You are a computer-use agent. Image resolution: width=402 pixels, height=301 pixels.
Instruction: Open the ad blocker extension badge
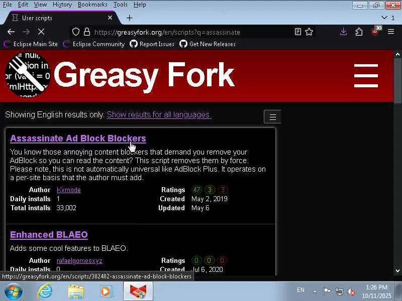[x=375, y=31]
